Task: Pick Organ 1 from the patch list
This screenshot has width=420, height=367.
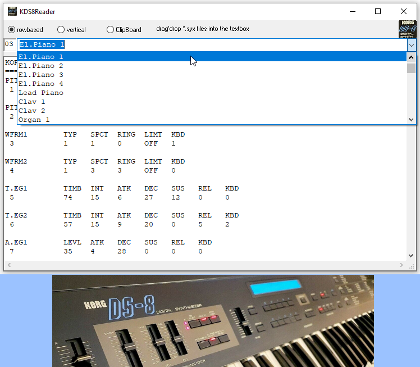Action: [x=212, y=120]
